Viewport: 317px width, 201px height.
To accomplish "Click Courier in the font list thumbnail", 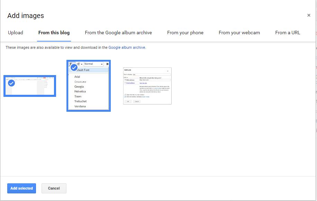I will tap(80, 82).
